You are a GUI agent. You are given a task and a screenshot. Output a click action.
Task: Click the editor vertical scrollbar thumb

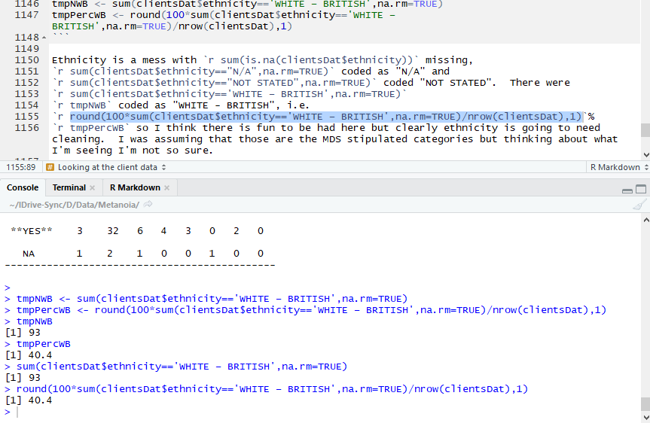click(645, 130)
